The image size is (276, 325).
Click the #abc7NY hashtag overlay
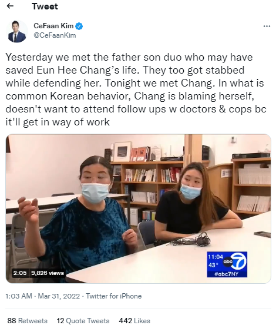[x=227, y=274]
